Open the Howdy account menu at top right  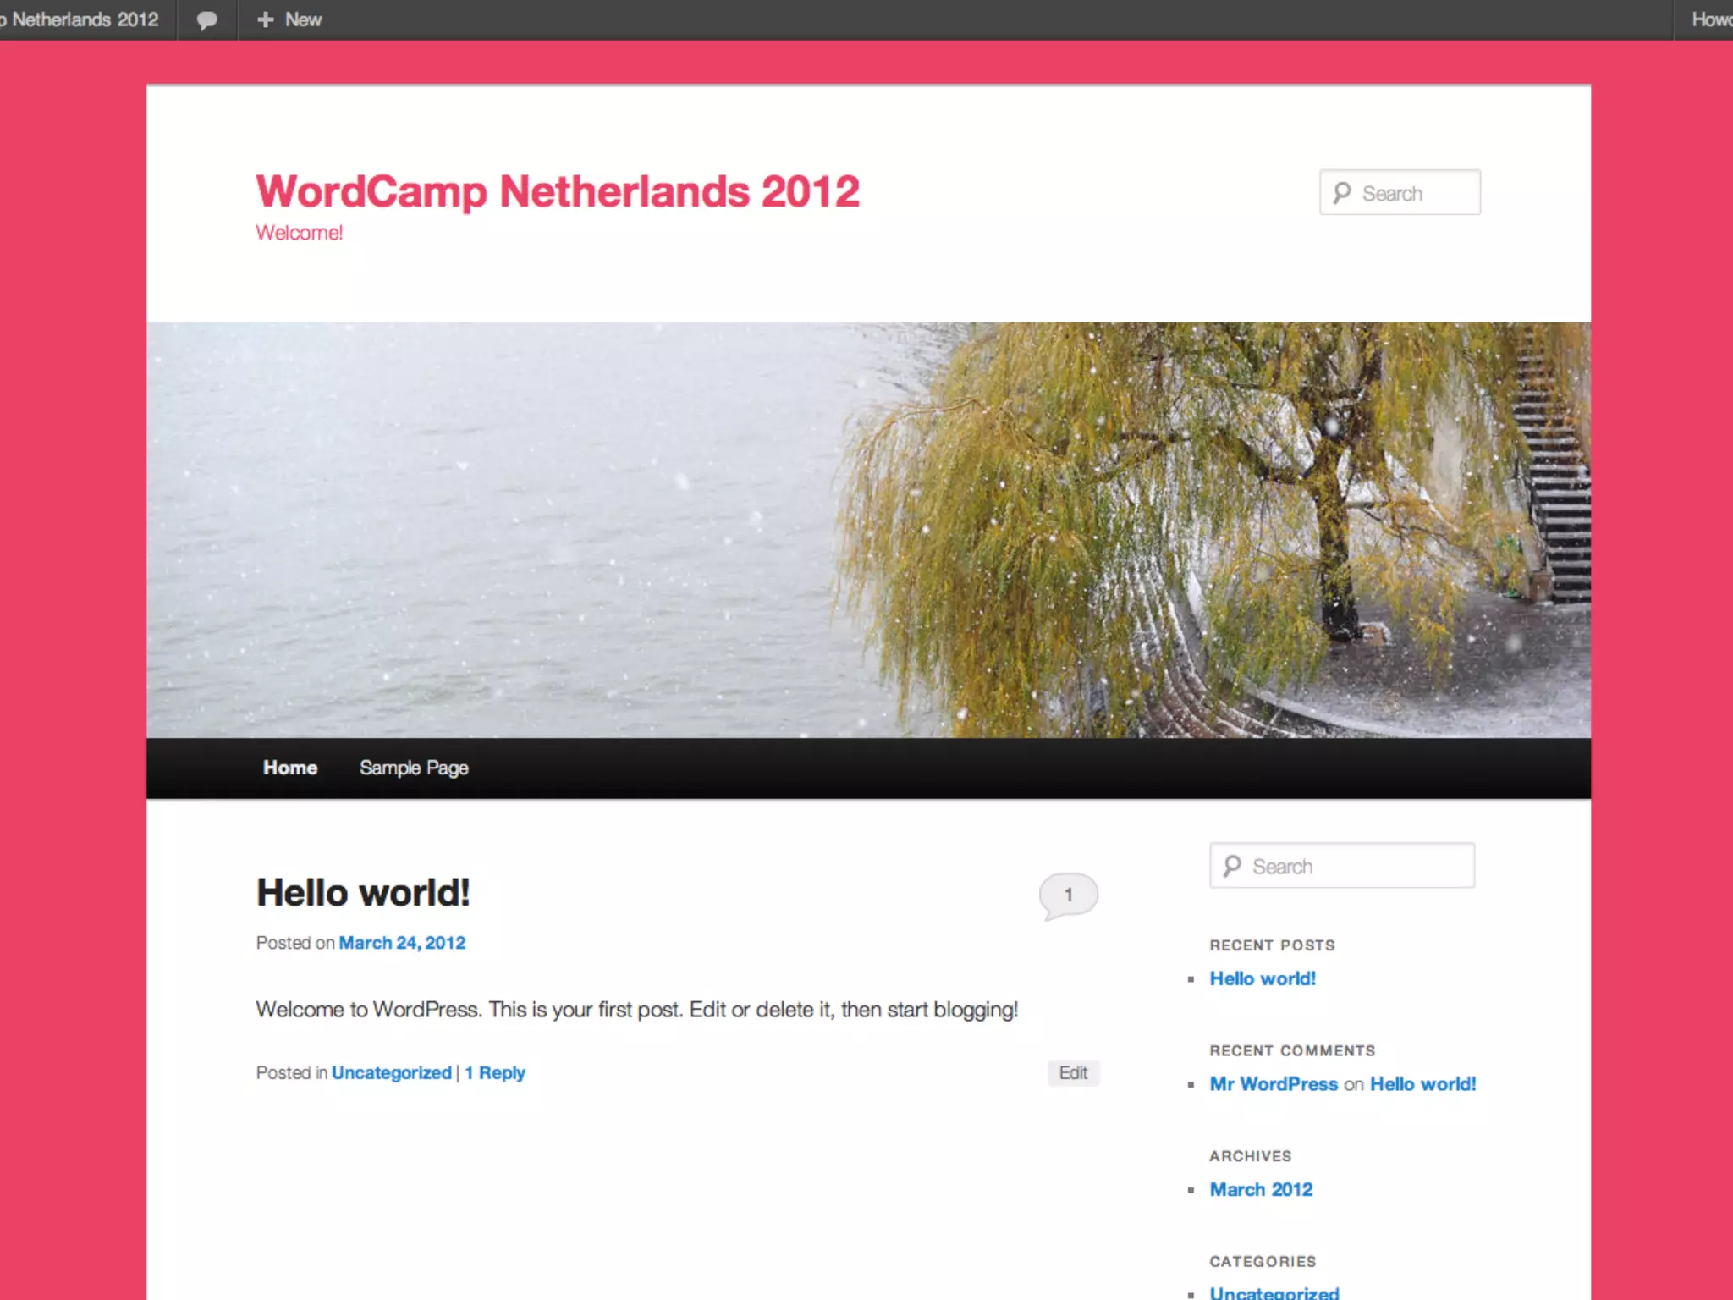(x=1709, y=19)
